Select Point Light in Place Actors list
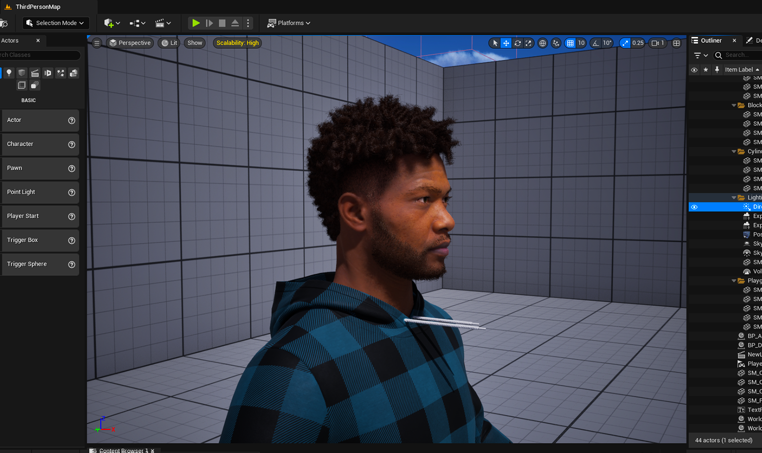Viewport: 762px width, 453px height. point(39,192)
